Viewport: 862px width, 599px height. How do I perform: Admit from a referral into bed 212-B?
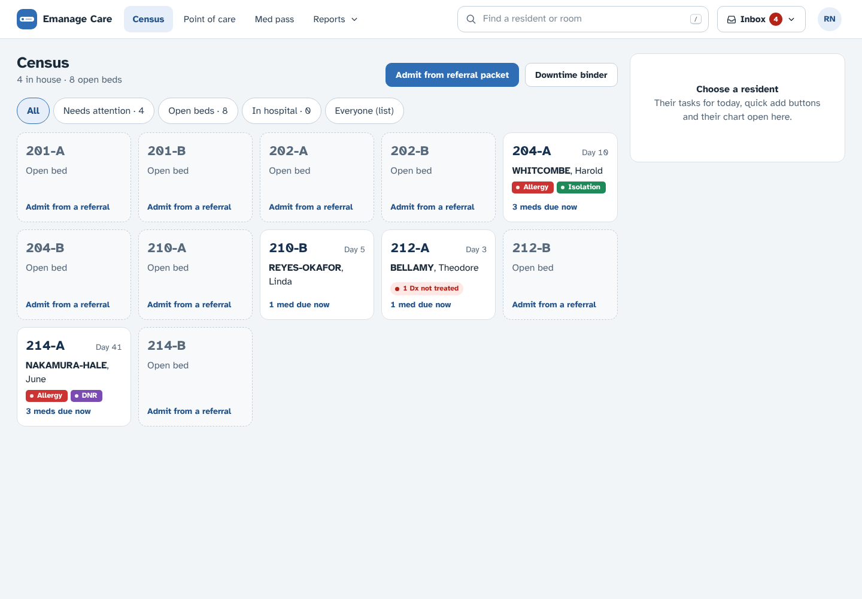click(554, 304)
